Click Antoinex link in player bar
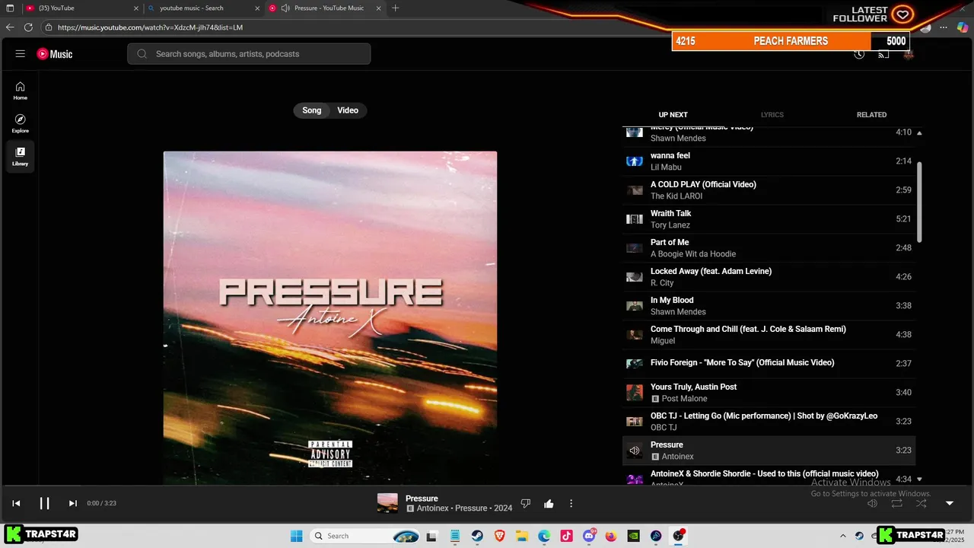This screenshot has width=974, height=548. (x=434, y=508)
